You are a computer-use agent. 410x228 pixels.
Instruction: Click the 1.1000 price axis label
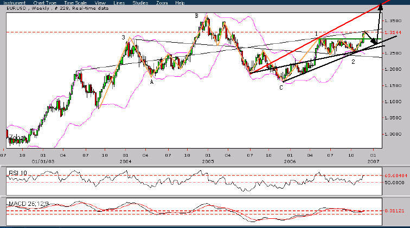[x=392, y=102]
